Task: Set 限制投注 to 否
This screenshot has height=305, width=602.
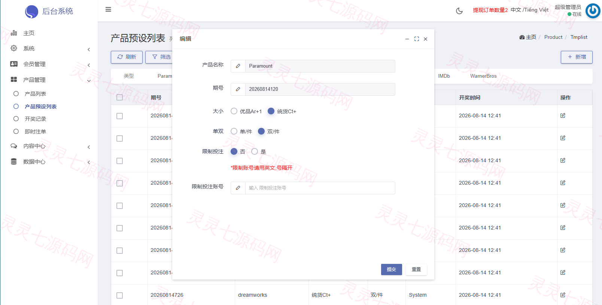Action: click(x=234, y=151)
